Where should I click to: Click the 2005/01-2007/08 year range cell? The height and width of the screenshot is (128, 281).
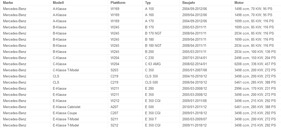[x=195, y=70]
